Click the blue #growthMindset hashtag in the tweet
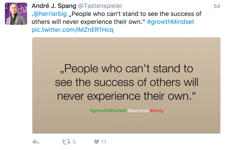Viewport: 226px width, 150px height. [x=171, y=22]
